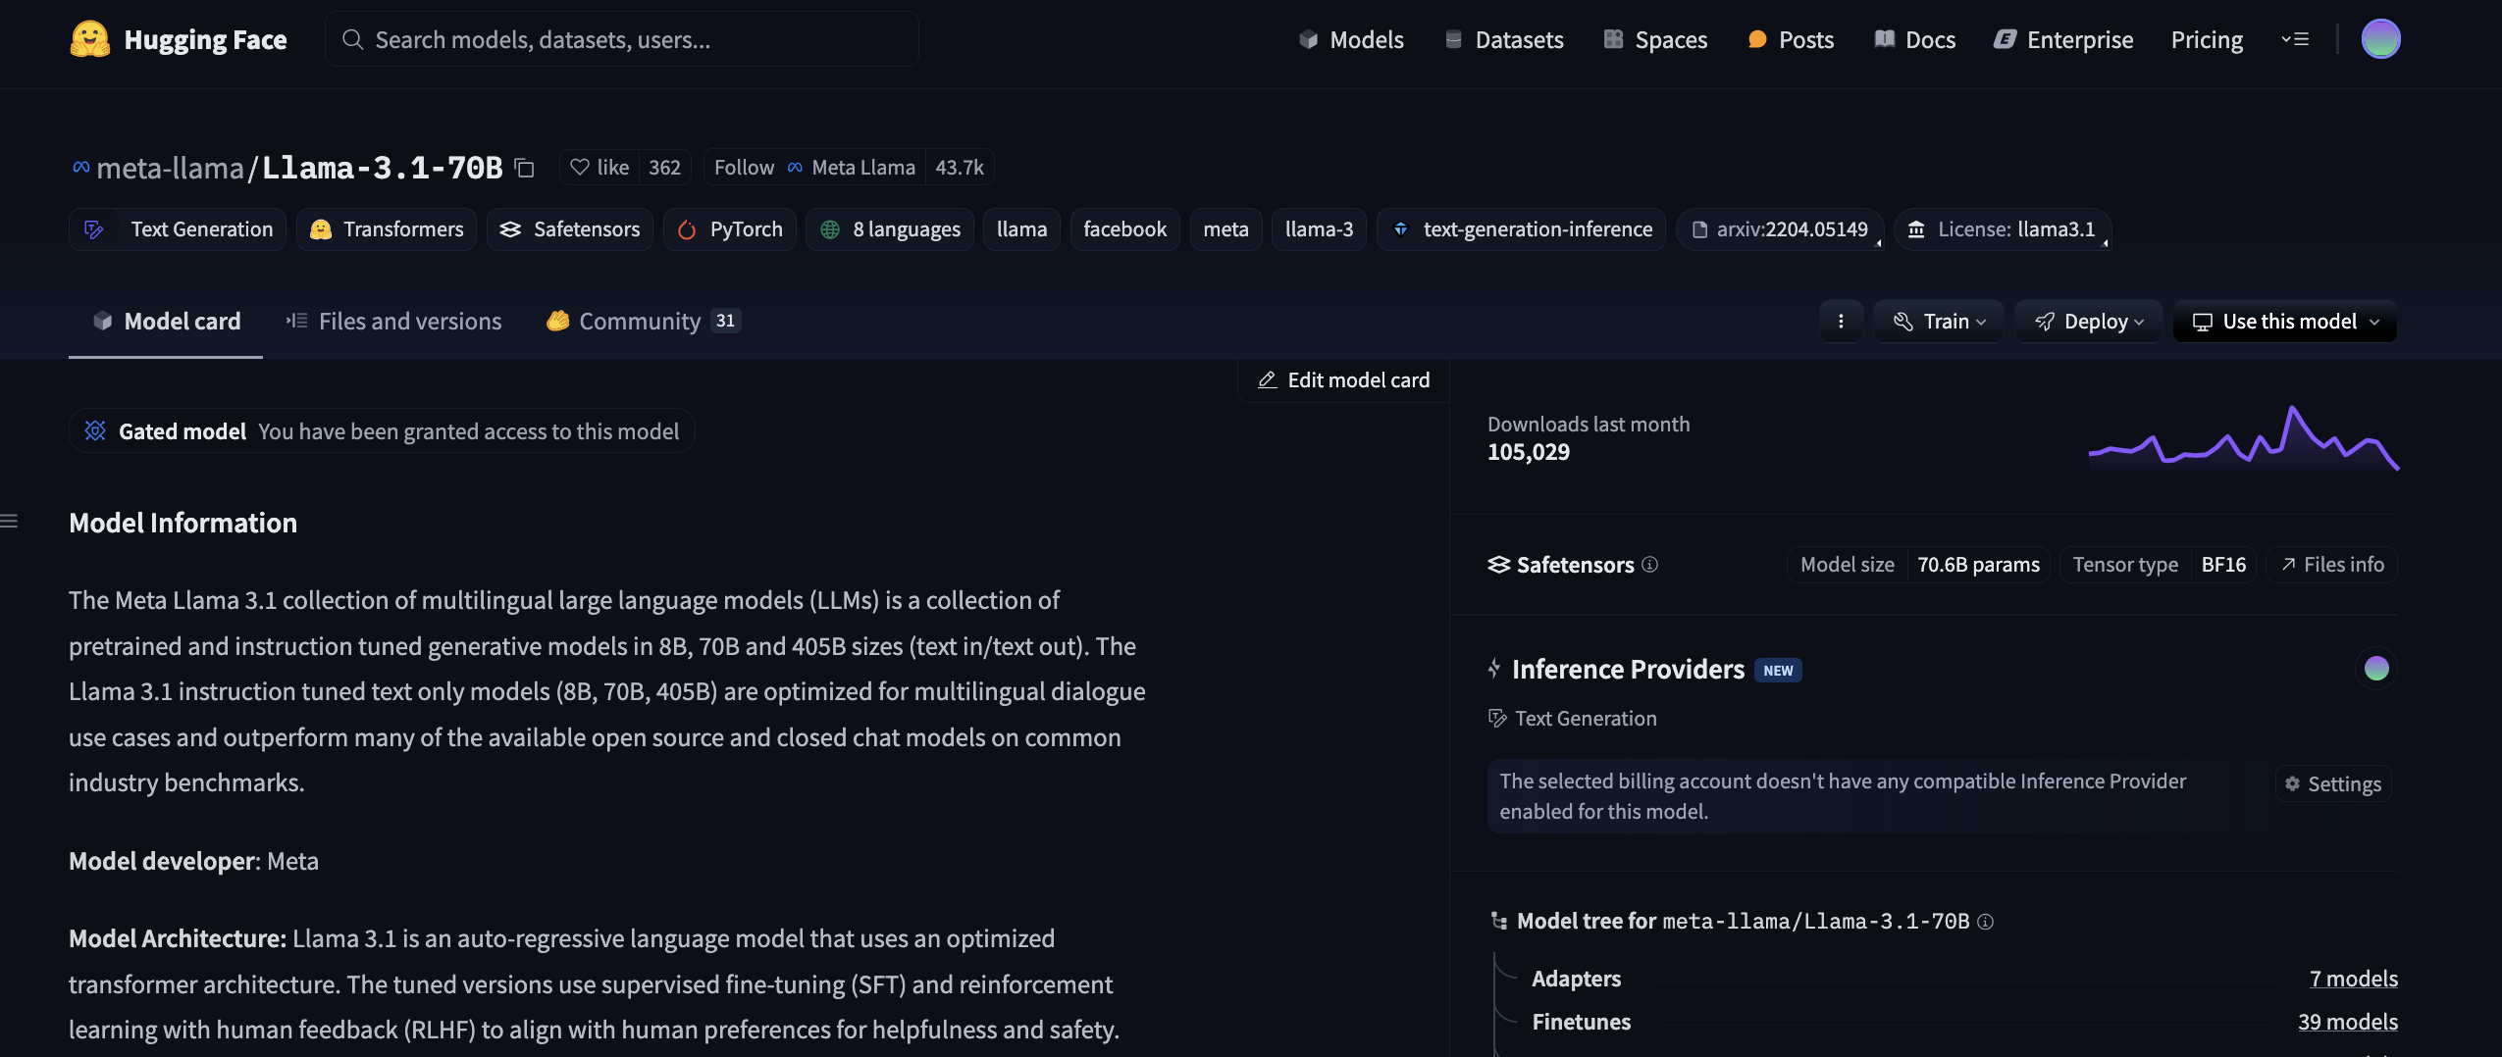Switch to Files and versions tab
This screenshot has width=2502, height=1057.
(x=394, y=322)
